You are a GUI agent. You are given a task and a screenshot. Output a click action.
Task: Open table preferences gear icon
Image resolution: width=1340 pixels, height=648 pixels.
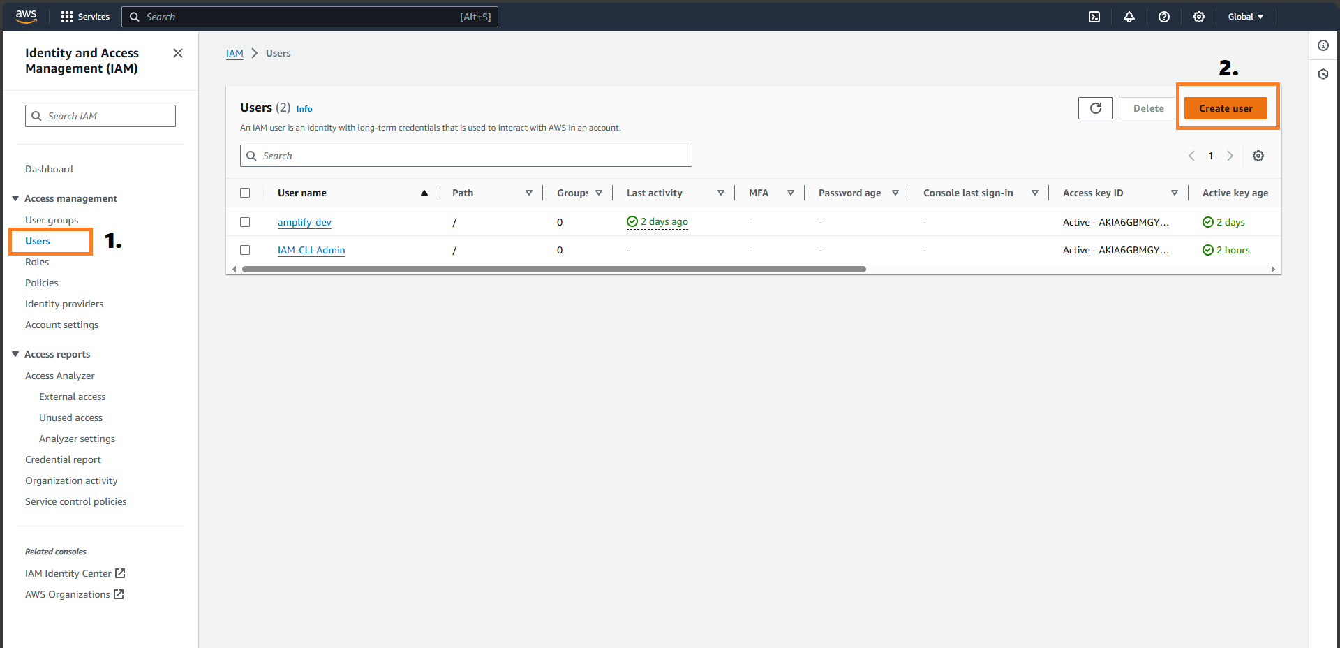point(1258,156)
